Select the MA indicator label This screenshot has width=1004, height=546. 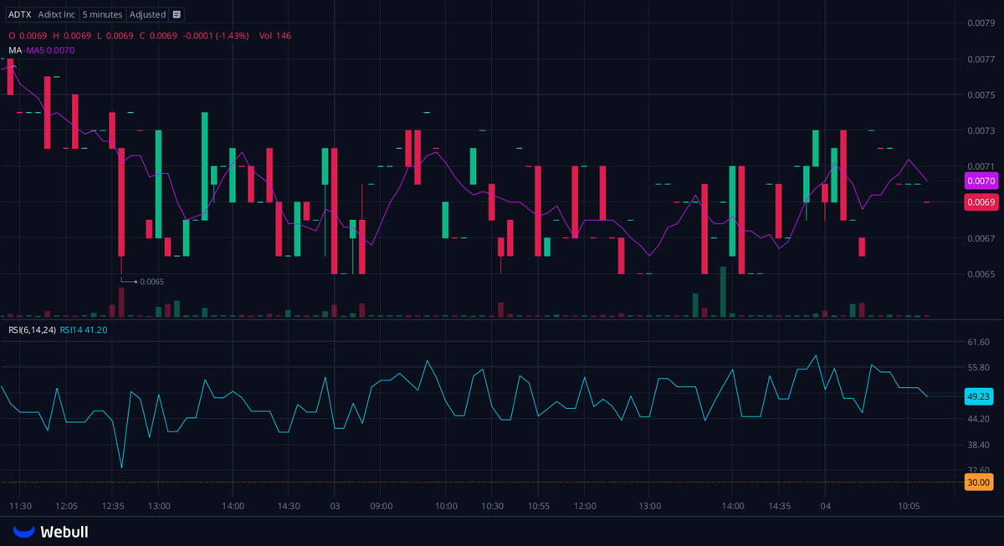(15, 50)
